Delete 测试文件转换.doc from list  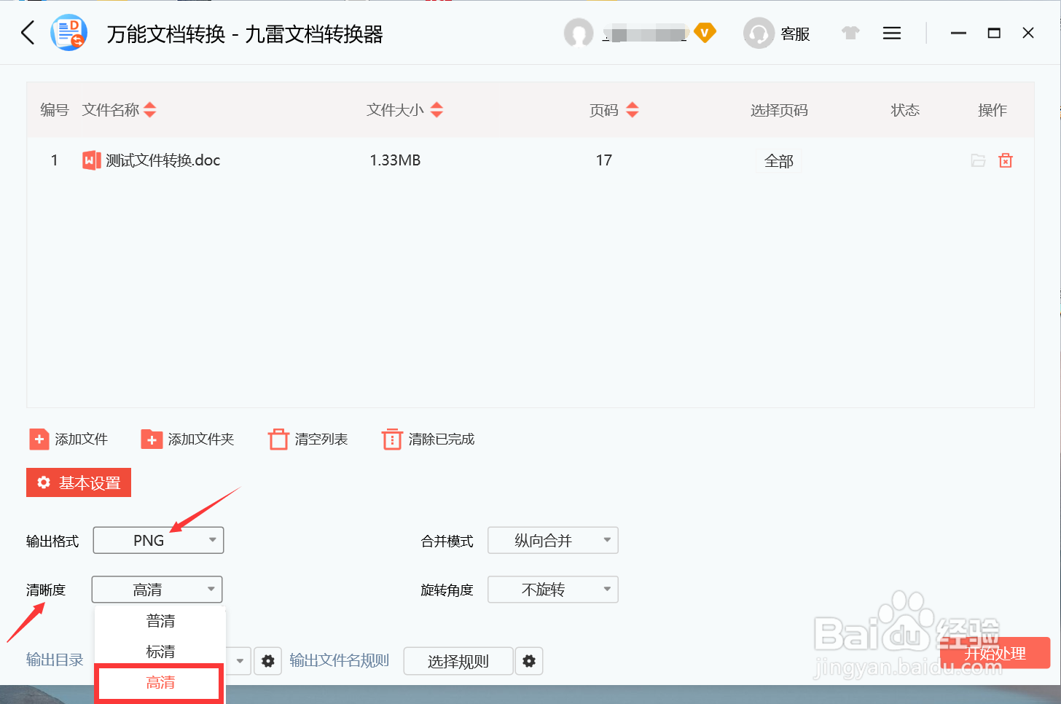tap(1006, 160)
